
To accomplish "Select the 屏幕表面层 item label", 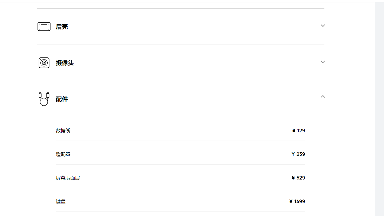I will [68, 178].
